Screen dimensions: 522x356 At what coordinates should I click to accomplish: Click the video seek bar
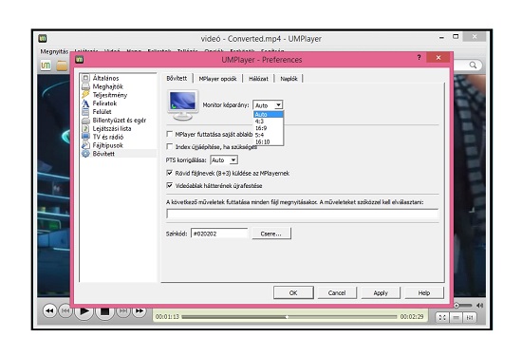[289, 317]
